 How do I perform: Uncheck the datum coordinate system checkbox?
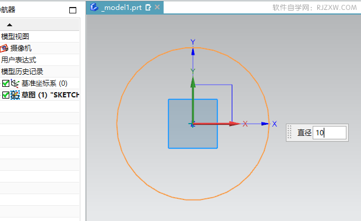tap(6, 83)
